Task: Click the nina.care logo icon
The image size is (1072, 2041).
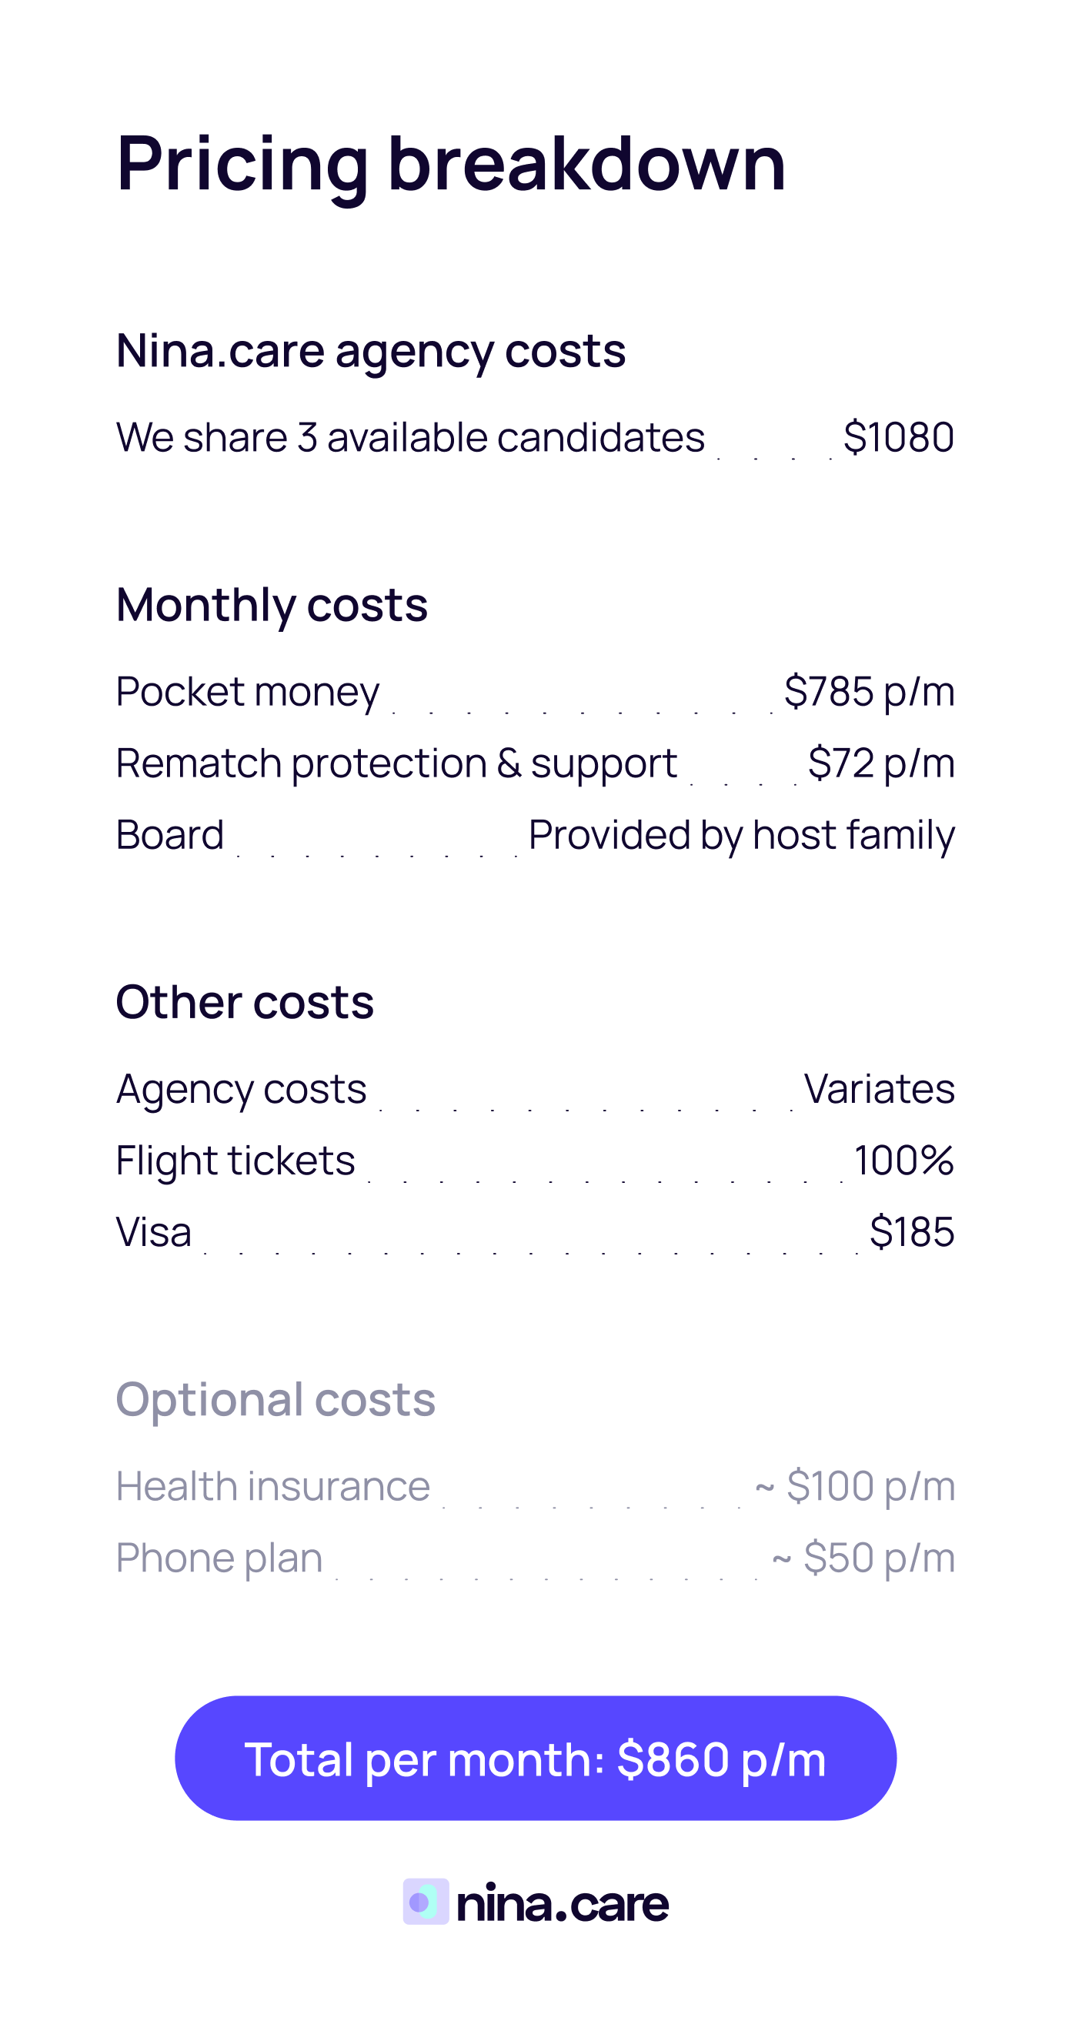Action: pos(426,1902)
